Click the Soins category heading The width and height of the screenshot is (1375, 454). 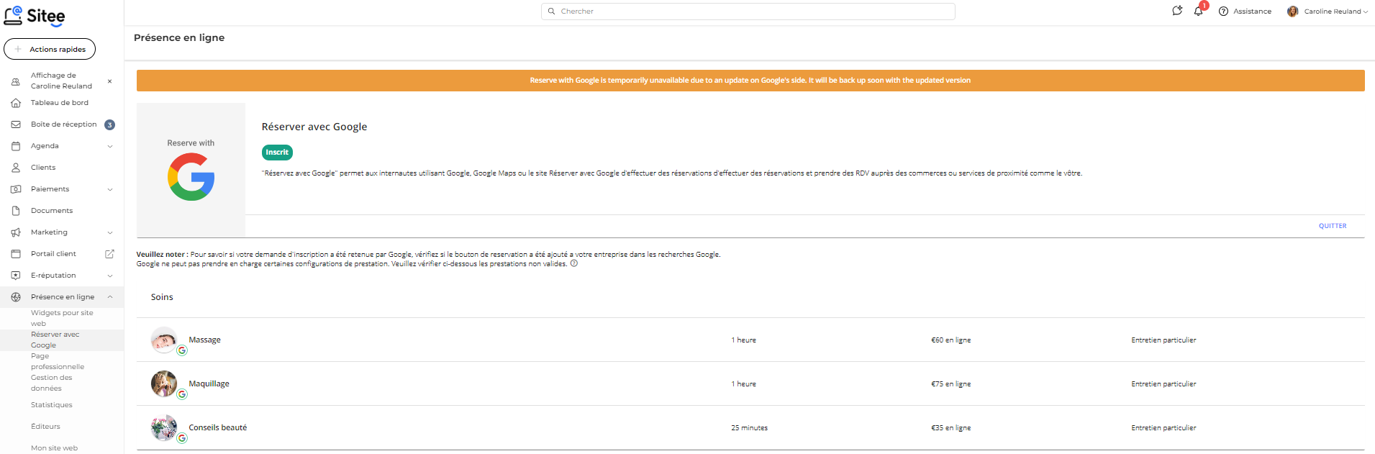tap(162, 297)
